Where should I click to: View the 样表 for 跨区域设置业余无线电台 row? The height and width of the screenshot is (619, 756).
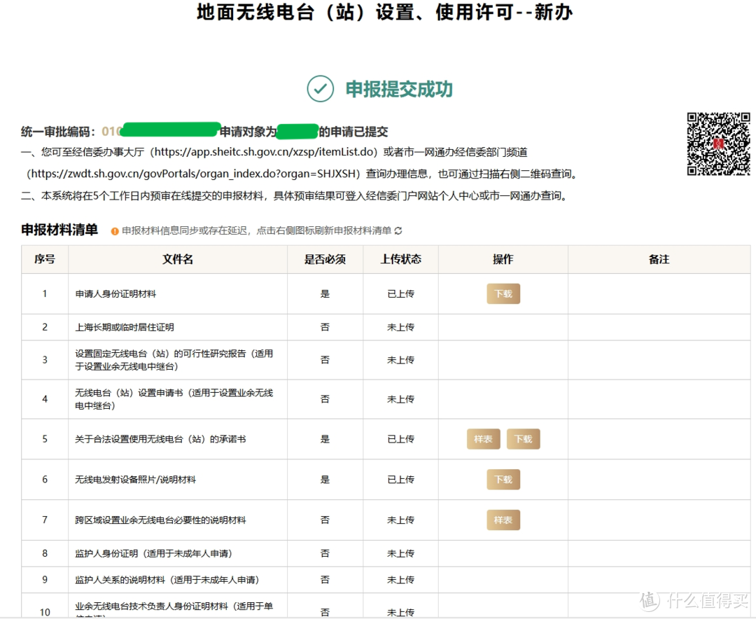click(x=503, y=520)
